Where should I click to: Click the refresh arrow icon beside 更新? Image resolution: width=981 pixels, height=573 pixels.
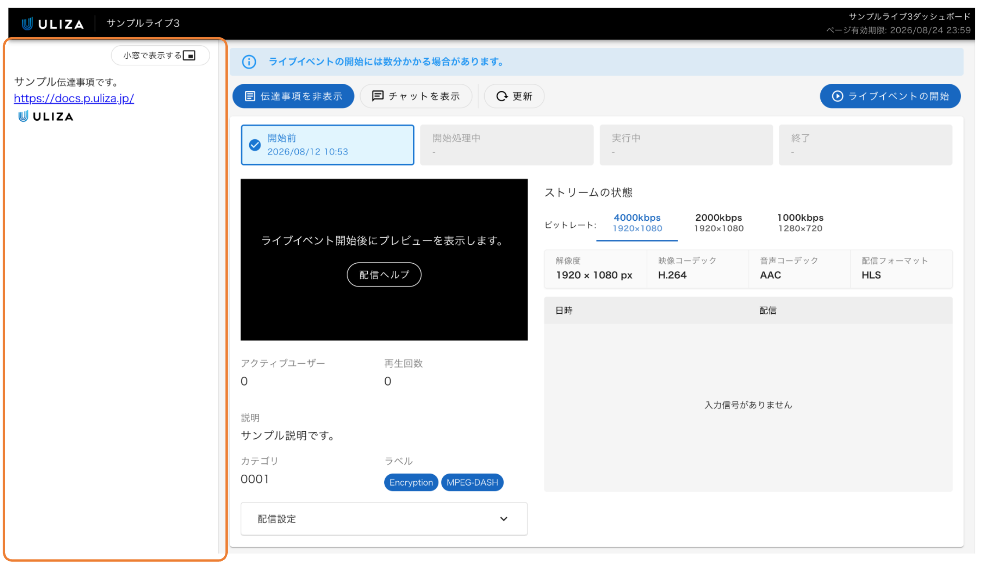502,96
